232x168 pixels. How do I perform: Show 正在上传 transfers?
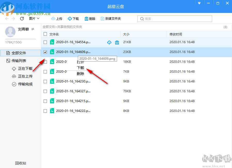[22, 76]
